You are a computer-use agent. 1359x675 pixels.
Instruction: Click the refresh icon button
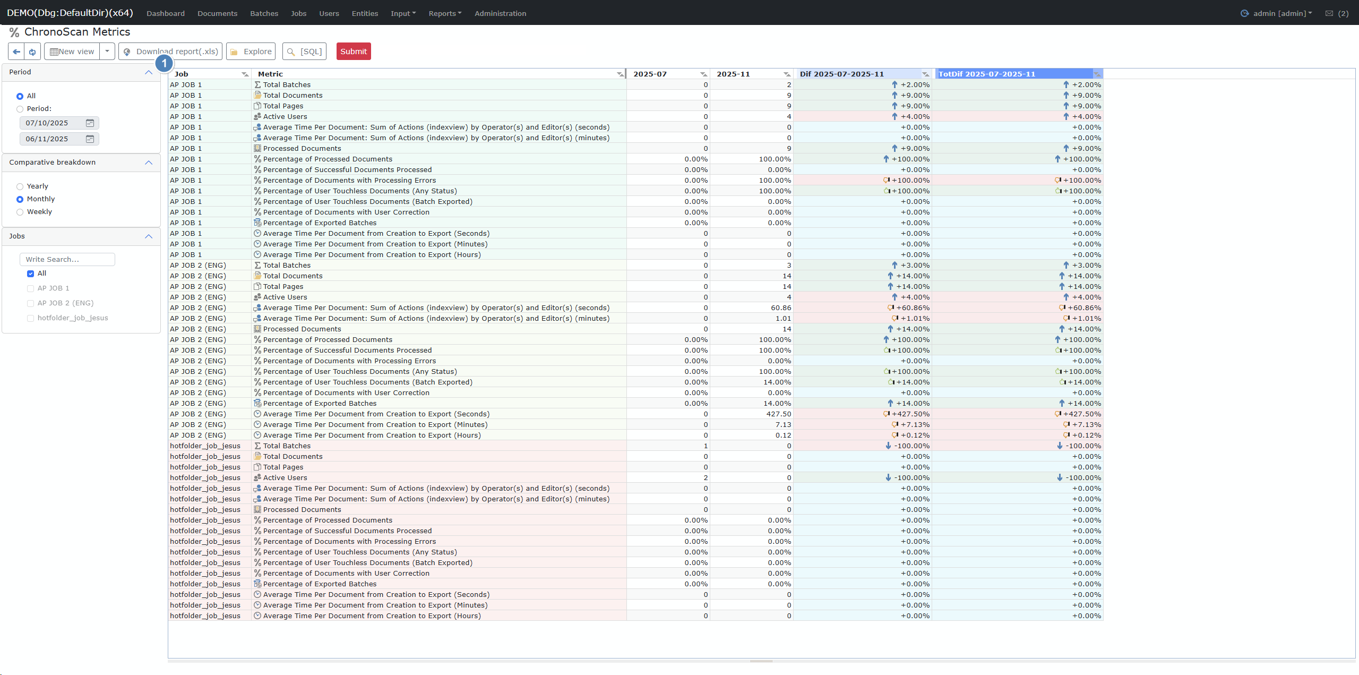[x=32, y=52]
